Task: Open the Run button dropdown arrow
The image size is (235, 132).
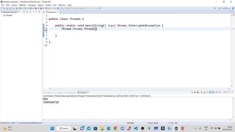Action: click(x=33, y=8)
